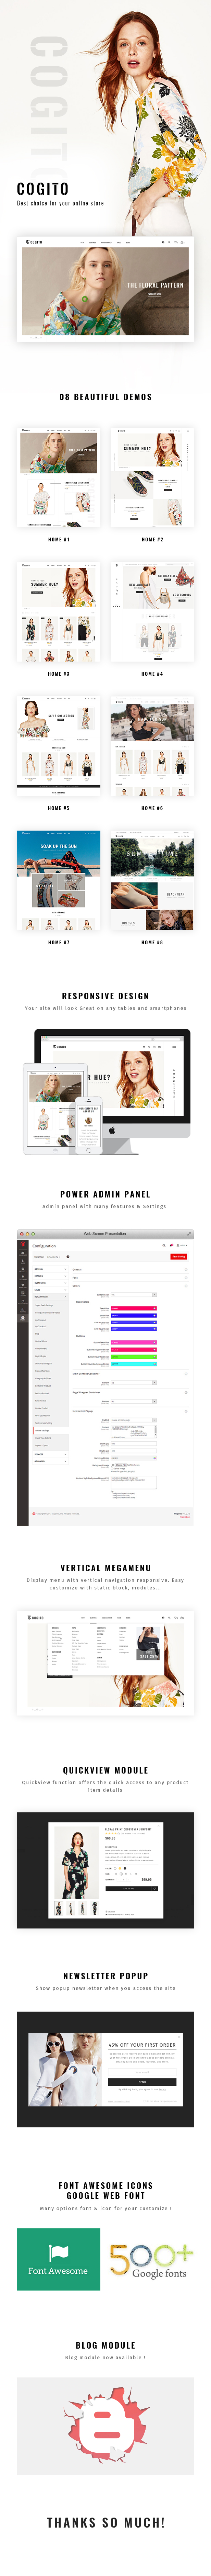Open the HOME #1 demo thumbnail
This screenshot has height=2576, width=211.
click(59, 479)
